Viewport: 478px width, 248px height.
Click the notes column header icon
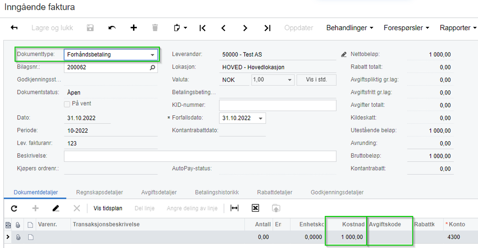pyautogui.click(x=30, y=225)
